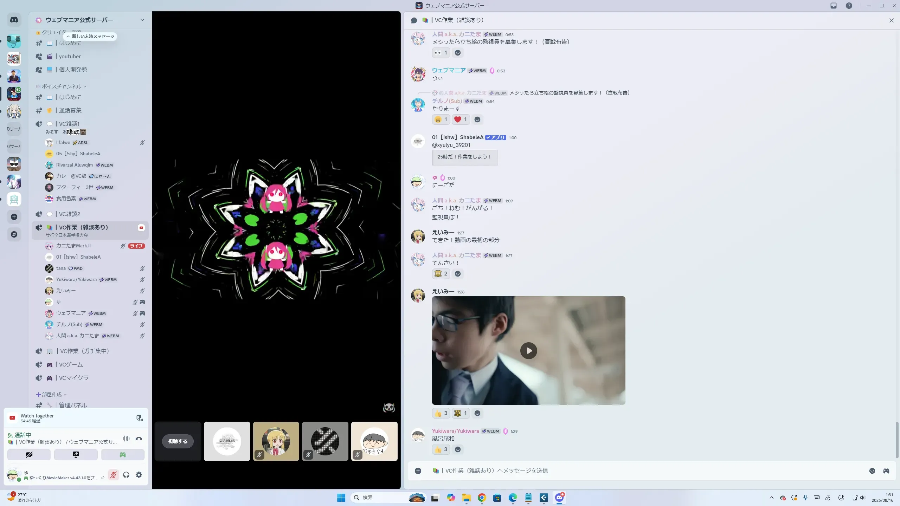Click the disconnect call icon
Screen dimensions: 900x506
pyautogui.click(x=139, y=439)
